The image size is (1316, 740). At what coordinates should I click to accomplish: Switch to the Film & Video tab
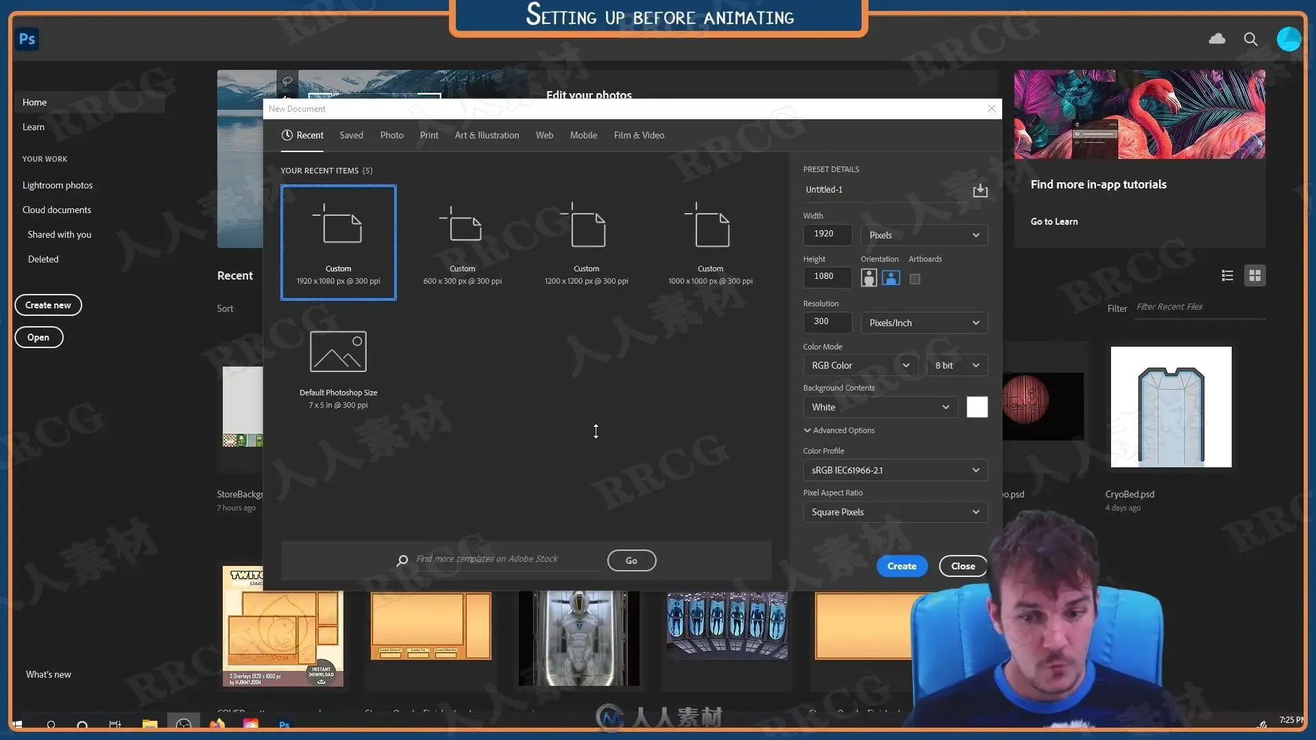click(639, 135)
